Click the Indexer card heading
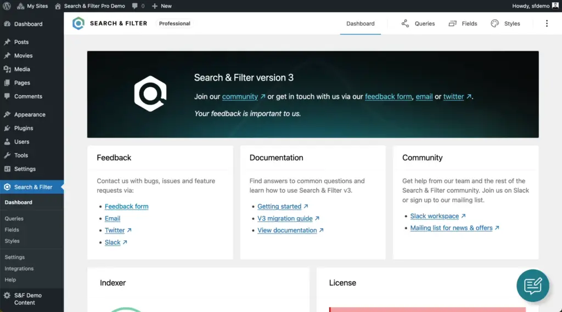 coord(113,283)
